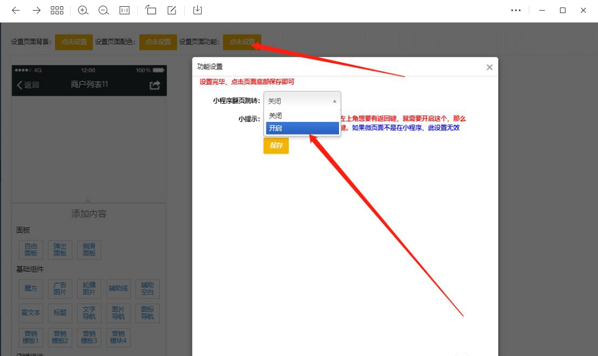Click 点击设置 next to 设置页面背景
598x356 pixels.
(x=74, y=42)
